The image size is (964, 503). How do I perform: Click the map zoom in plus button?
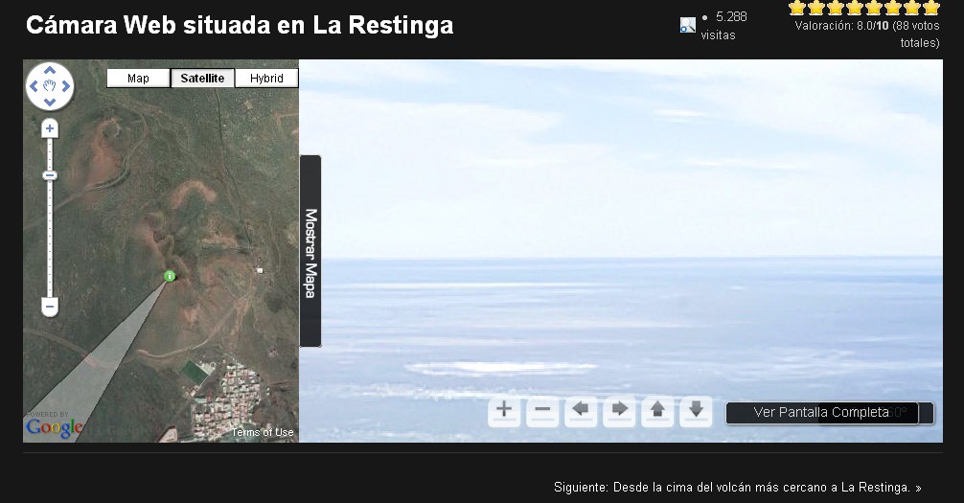[x=50, y=128]
